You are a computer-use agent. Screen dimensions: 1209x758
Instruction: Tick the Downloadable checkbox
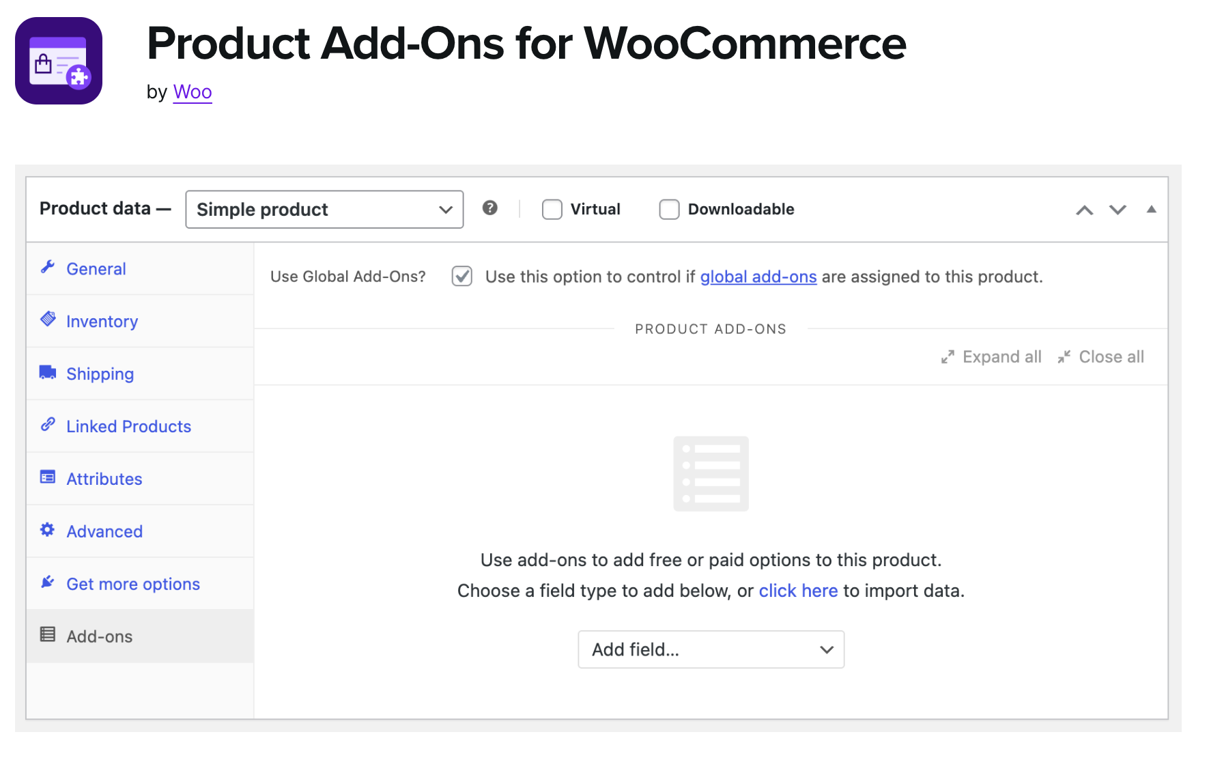(x=669, y=209)
